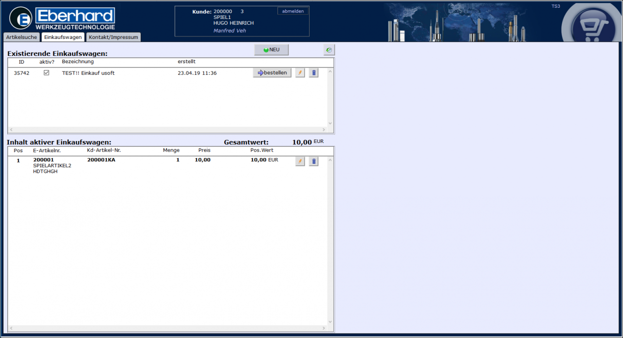Select the Einkaufswagen tab
The width and height of the screenshot is (623, 338).
coord(62,37)
